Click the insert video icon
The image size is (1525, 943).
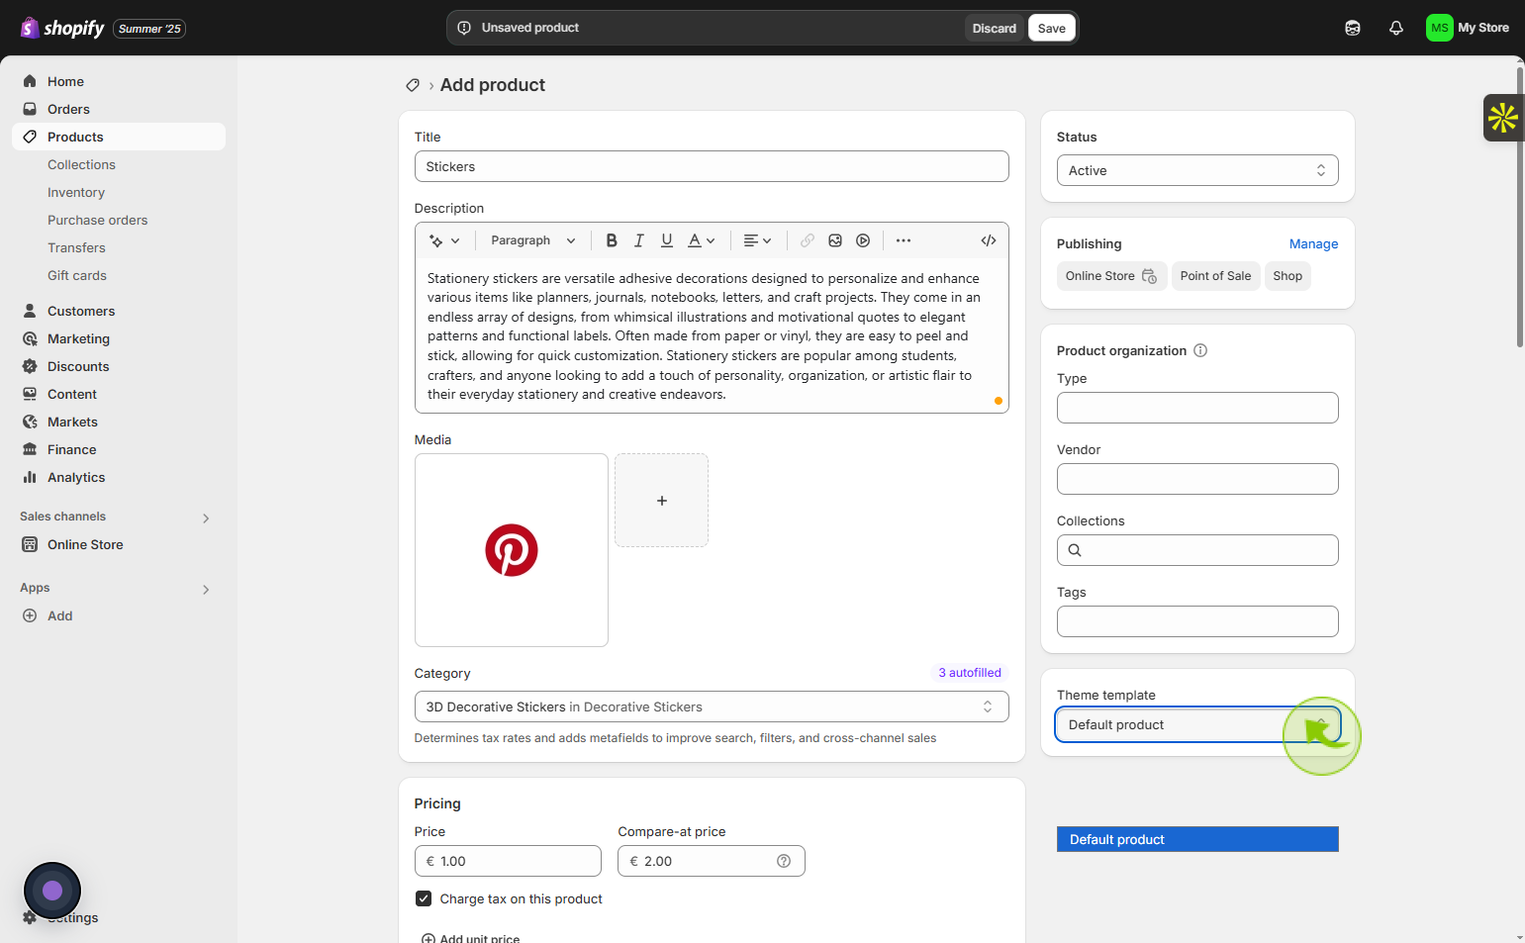point(863,240)
